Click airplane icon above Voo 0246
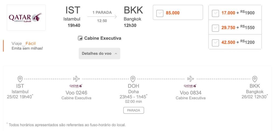276x131 pixels. (76, 79)
